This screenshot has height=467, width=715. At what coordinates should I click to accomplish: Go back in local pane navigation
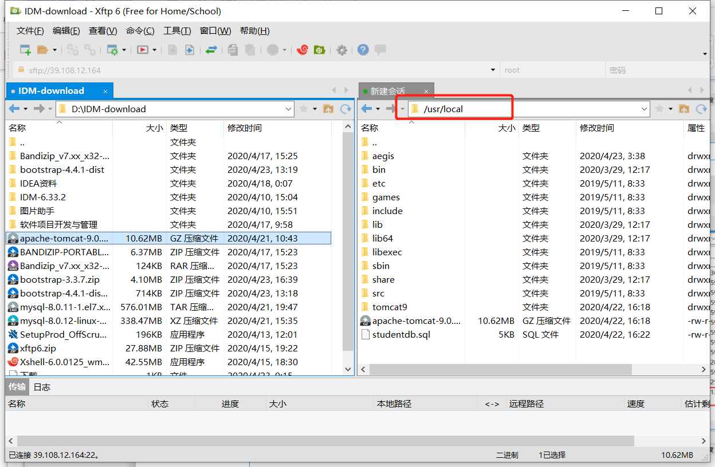[x=14, y=109]
